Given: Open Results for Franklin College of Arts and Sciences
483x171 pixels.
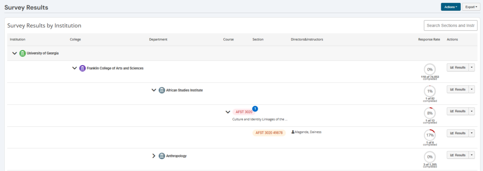Looking at the screenshot, I should click(458, 67).
